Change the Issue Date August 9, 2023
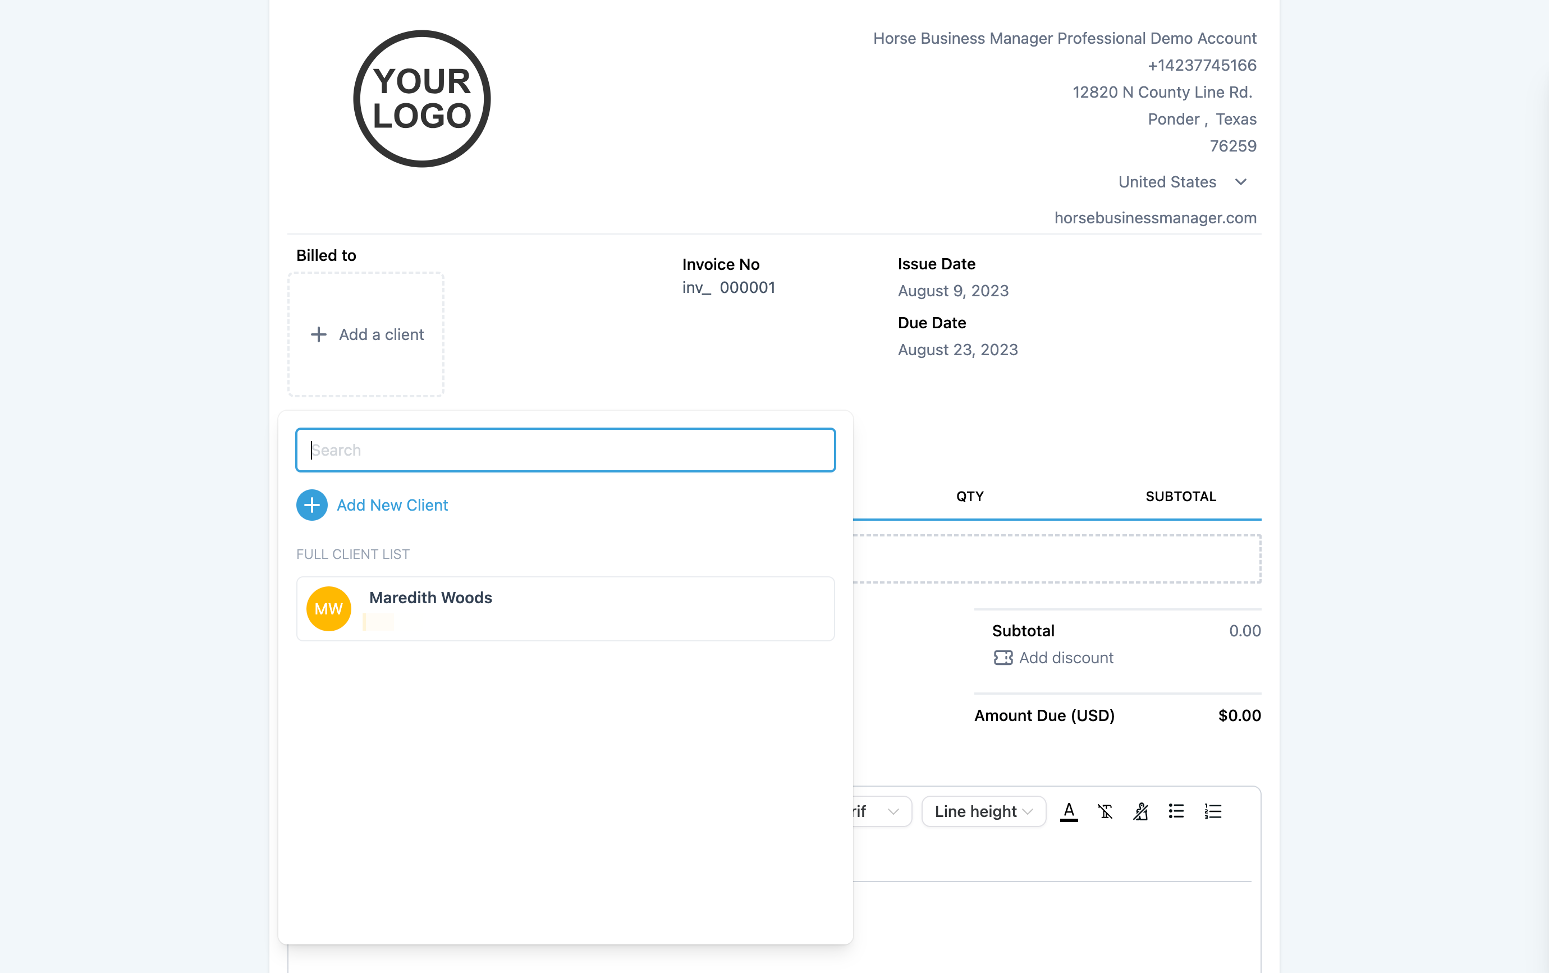The image size is (1549, 973). pos(954,291)
